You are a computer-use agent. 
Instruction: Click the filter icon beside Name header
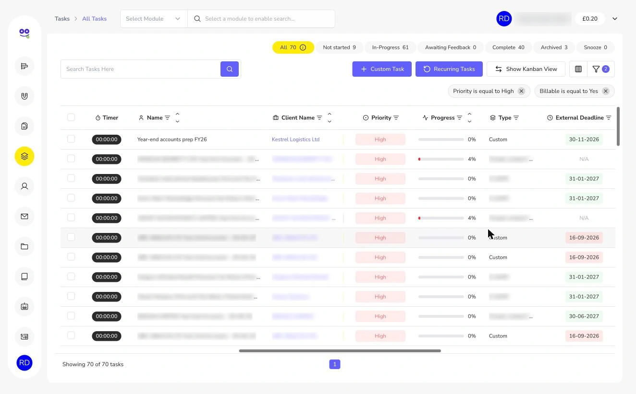tap(167, 118)
